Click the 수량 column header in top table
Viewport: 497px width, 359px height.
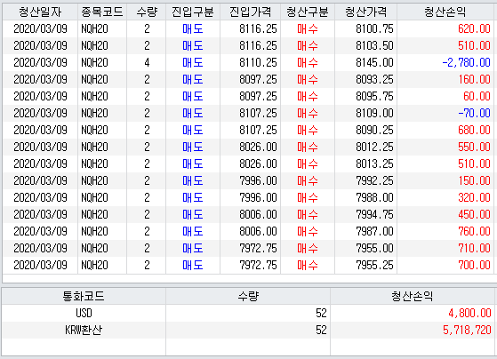[147, 12]
